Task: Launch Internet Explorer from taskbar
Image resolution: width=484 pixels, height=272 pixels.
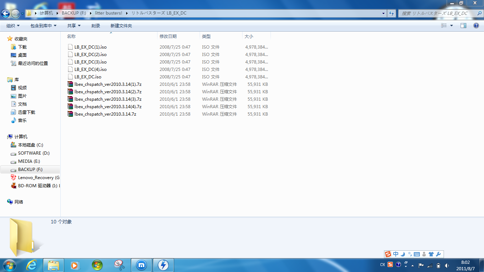Action: pos(32,265)
